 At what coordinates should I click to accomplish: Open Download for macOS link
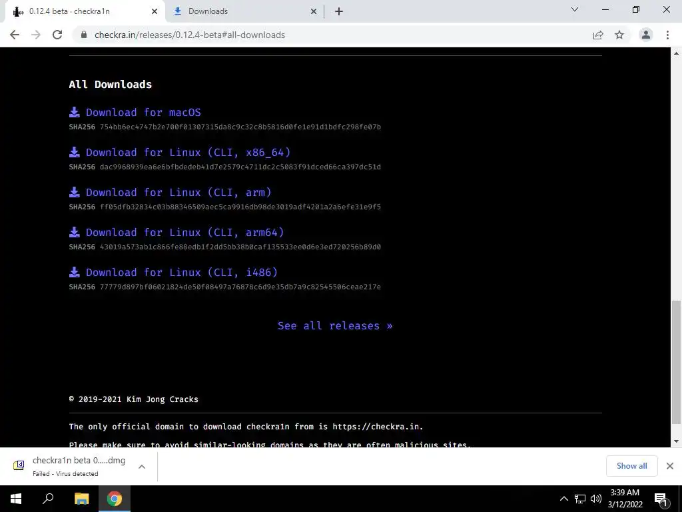144,112
